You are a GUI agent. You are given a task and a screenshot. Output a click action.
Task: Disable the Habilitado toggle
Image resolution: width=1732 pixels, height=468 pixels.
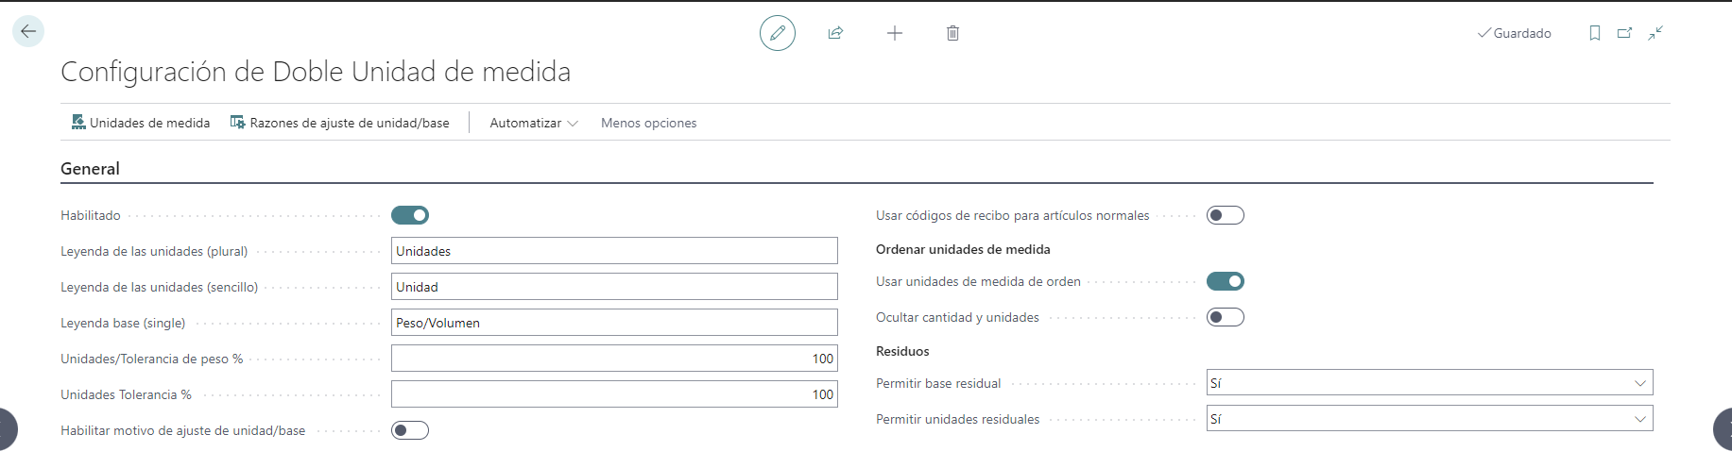pyautogui.click(x=410, y=215)
